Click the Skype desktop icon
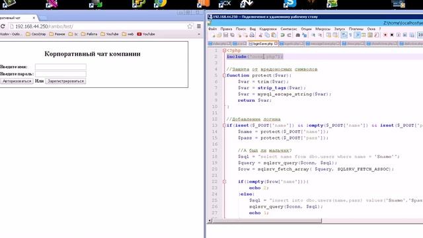This screenshot has width=423, height=238. click(290, 3)
